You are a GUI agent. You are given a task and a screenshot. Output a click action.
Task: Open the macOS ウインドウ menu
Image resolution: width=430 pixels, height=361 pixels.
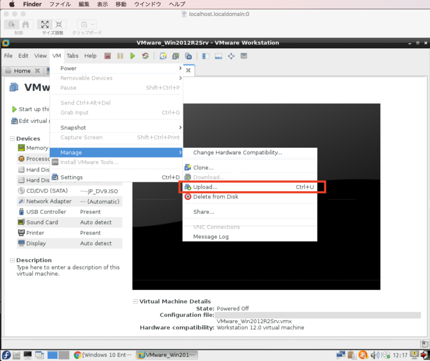[147, 4]
